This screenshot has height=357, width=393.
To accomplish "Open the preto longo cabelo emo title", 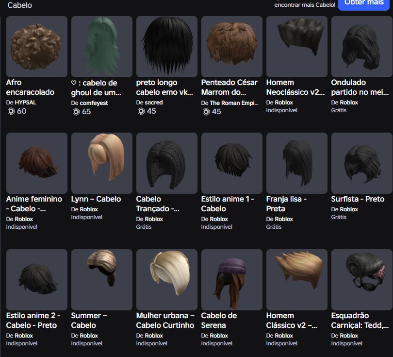I will [164, 87].
